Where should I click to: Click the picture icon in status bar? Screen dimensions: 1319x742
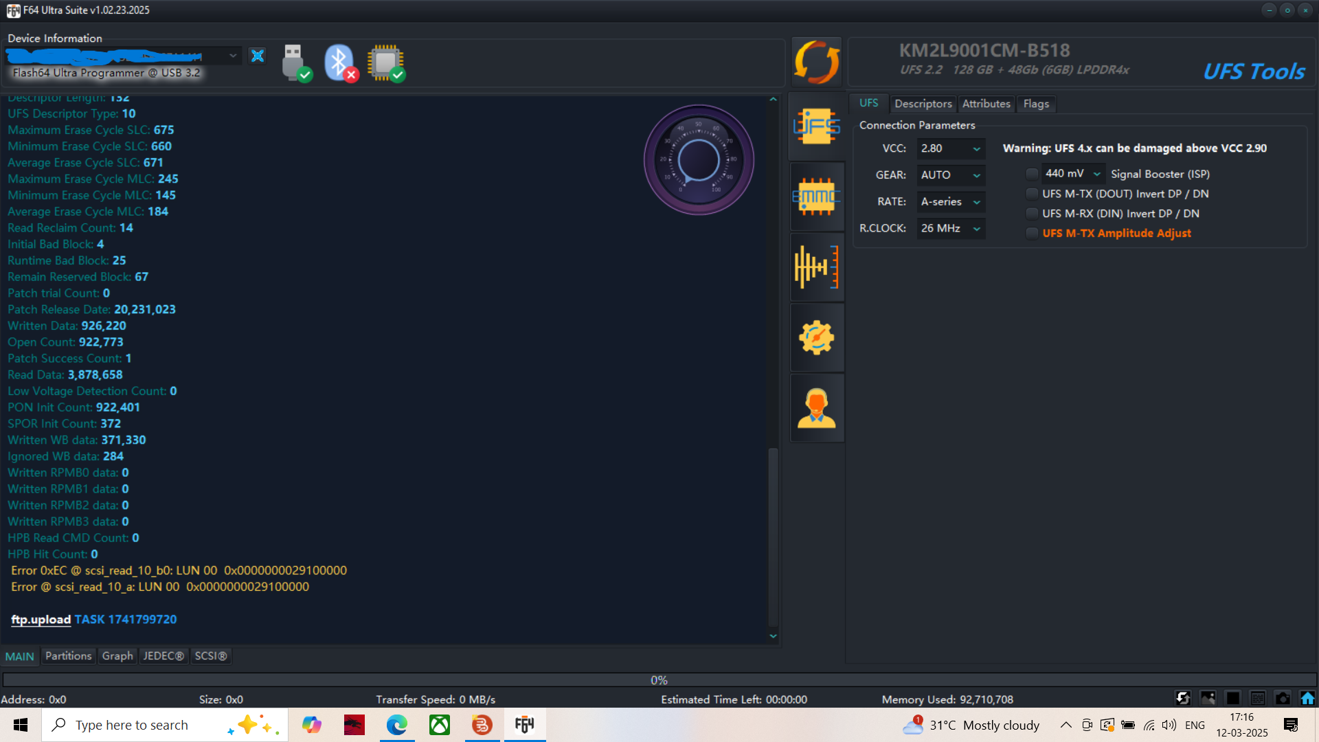click(1208, 698)
